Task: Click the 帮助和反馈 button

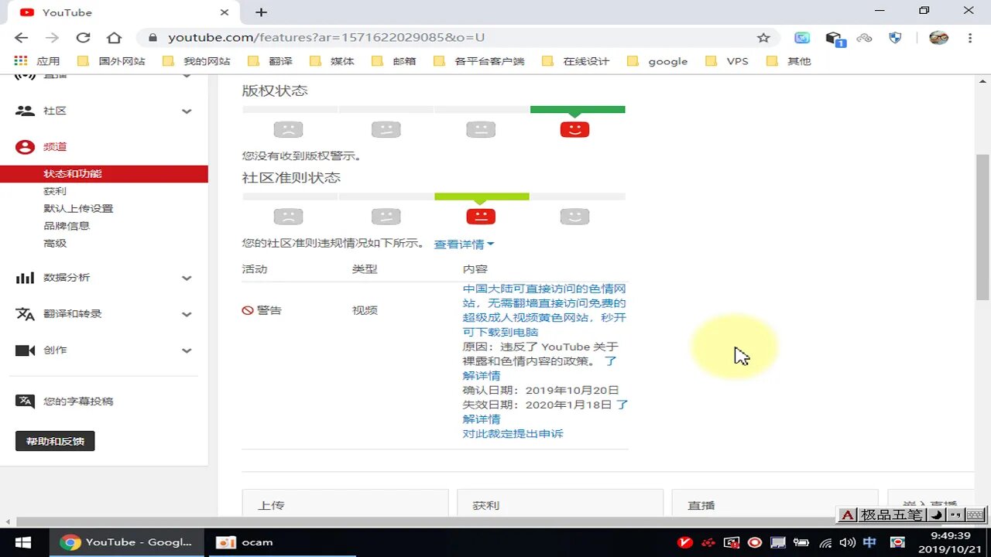Action: (x=55, y=442)
